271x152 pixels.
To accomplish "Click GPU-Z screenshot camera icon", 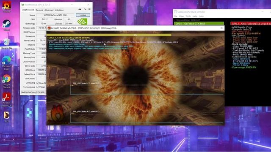I will [80, 9].
